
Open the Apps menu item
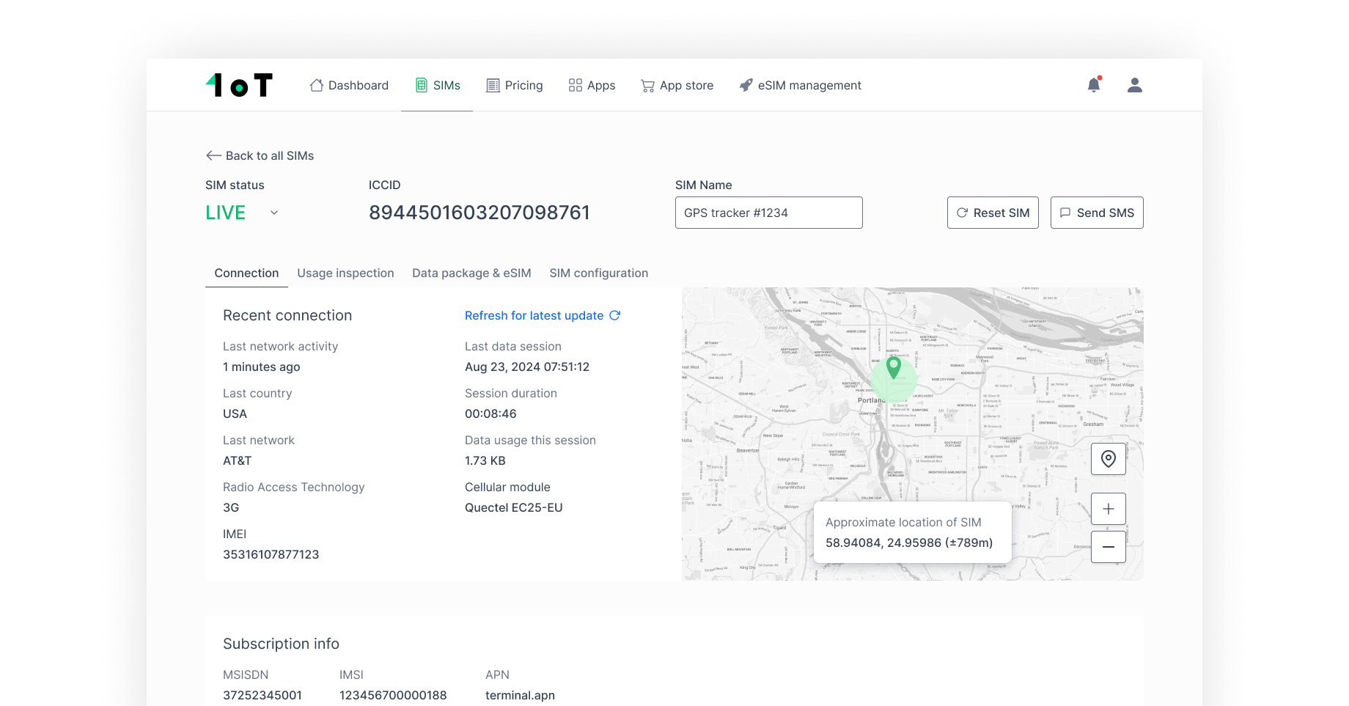coord(592,85)
